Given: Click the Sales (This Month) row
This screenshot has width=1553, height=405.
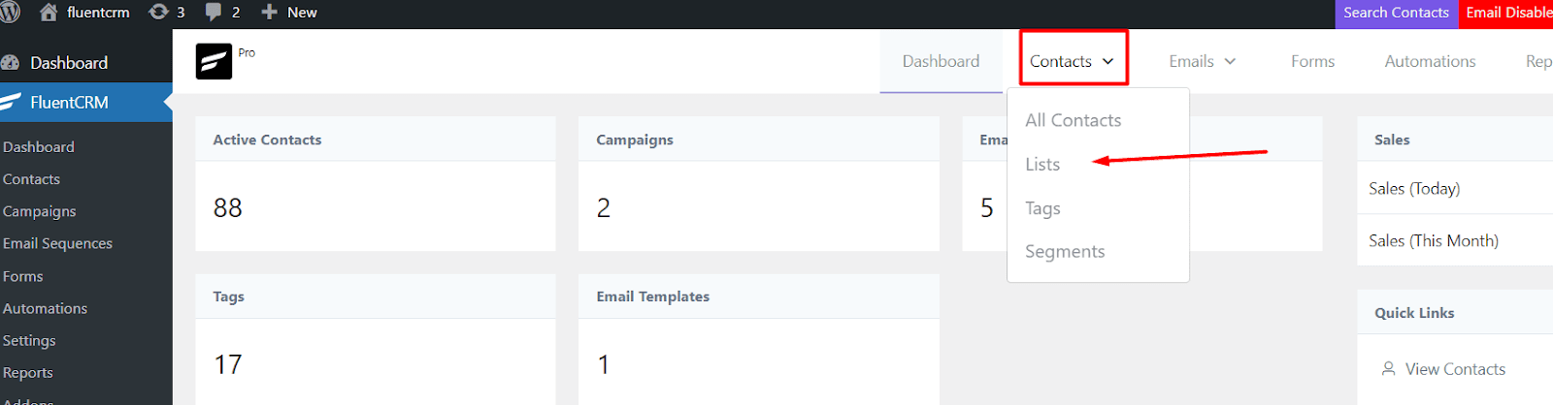Looking at the screenshot, I should (1456, 240).
